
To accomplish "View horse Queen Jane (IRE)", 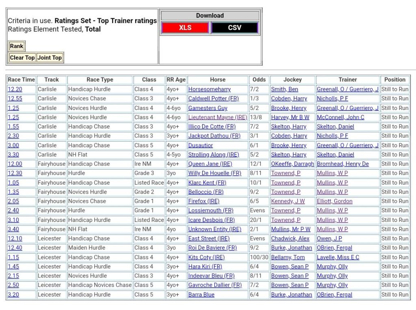I will click(x=210, y=164).
